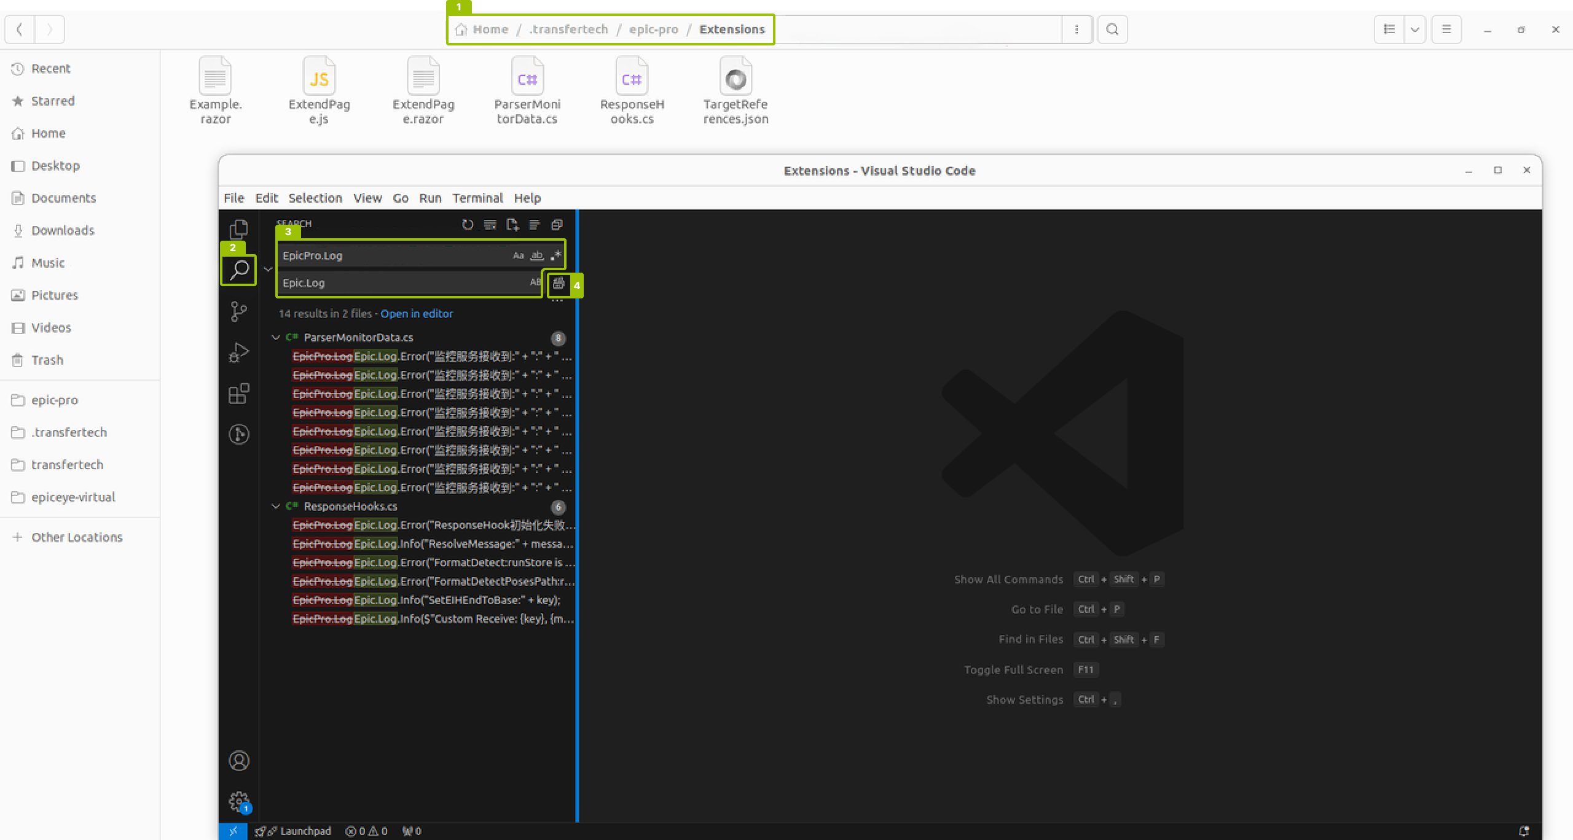The image size is (1573, 840).
Task: Open notifications bell in status bar
Action: pos(1523,831)
